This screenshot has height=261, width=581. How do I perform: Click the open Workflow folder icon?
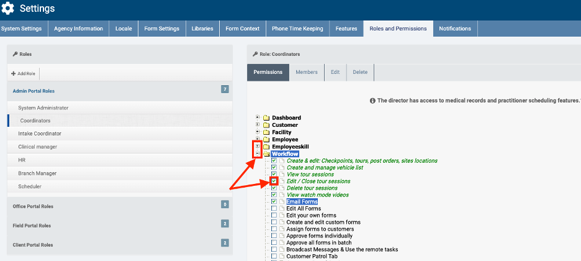(266, 154)
